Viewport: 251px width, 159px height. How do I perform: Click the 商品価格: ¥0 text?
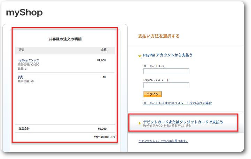tap(26, 81)
